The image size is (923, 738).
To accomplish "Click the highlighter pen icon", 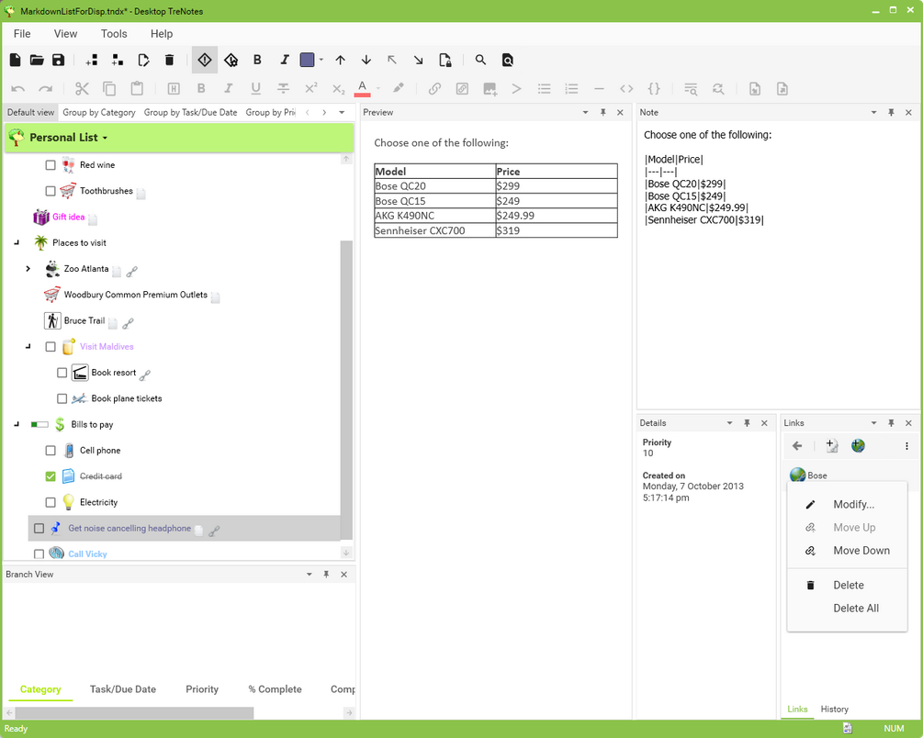I will [399, 89].
